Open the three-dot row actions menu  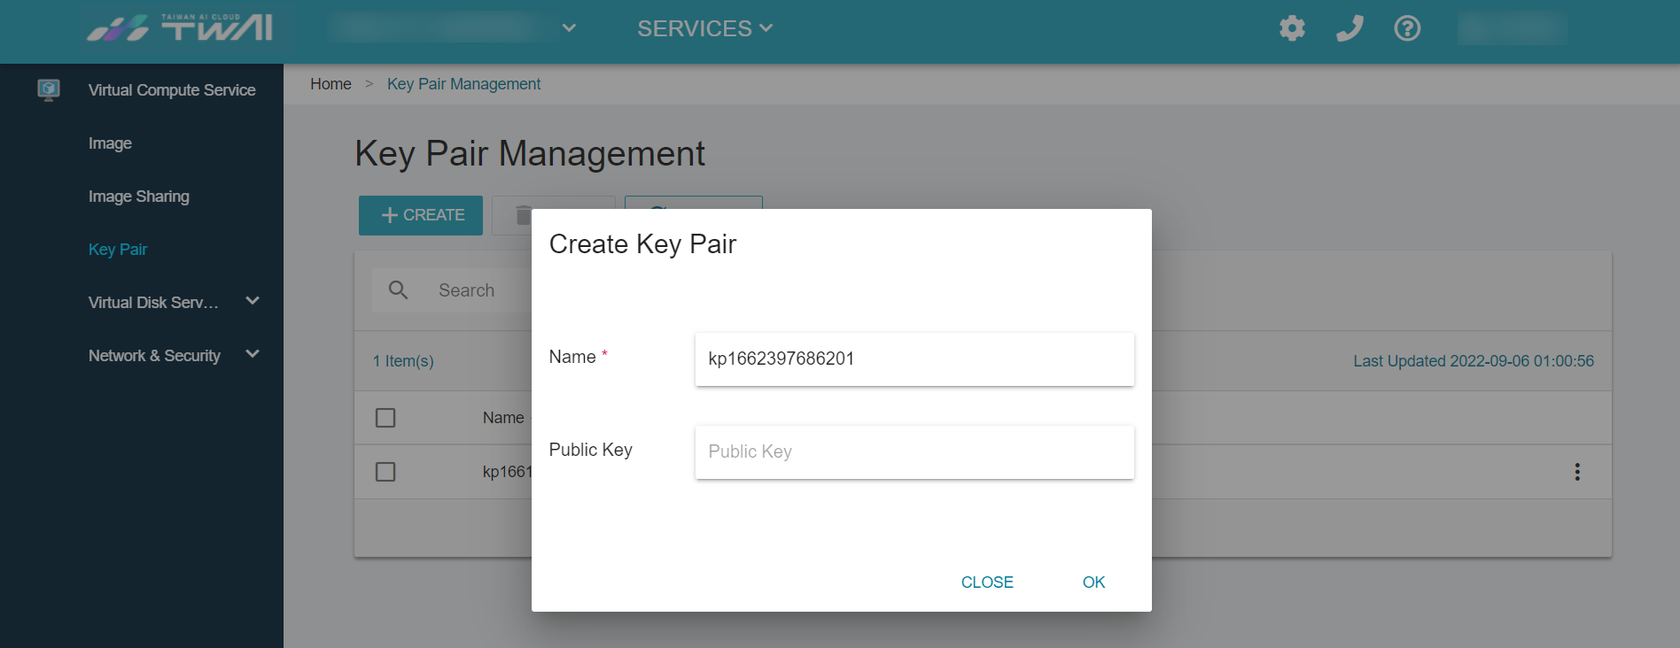click(x=1577, y=472)
